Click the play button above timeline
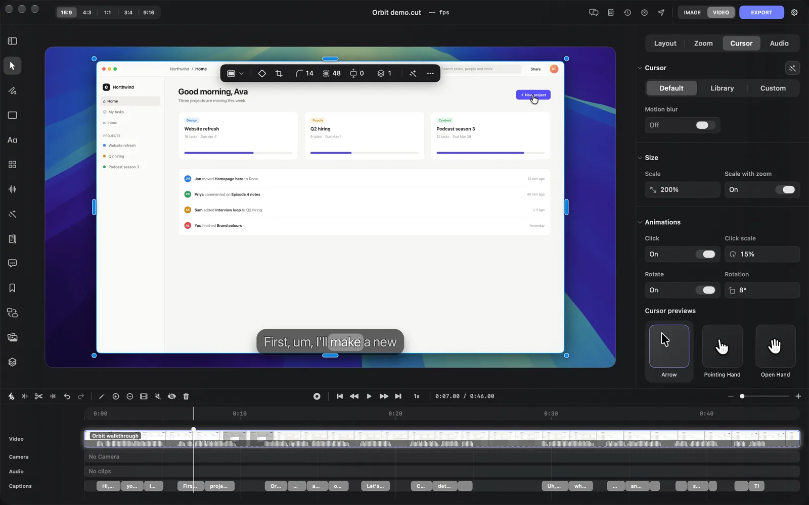The width and height of the screenshot is (809, 505). pos(369,396)
